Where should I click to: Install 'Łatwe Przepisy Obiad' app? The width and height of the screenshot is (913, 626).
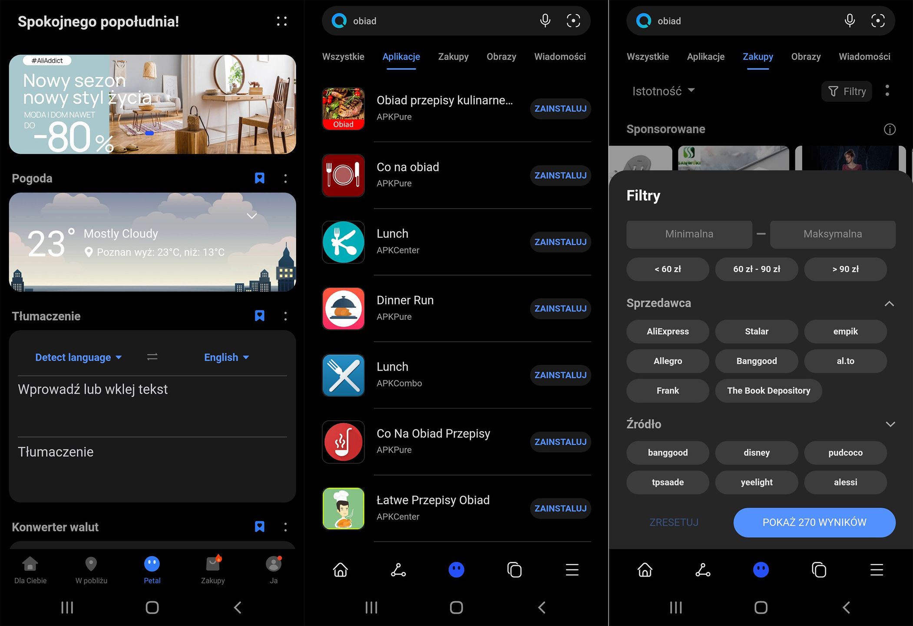pos(560,509)
